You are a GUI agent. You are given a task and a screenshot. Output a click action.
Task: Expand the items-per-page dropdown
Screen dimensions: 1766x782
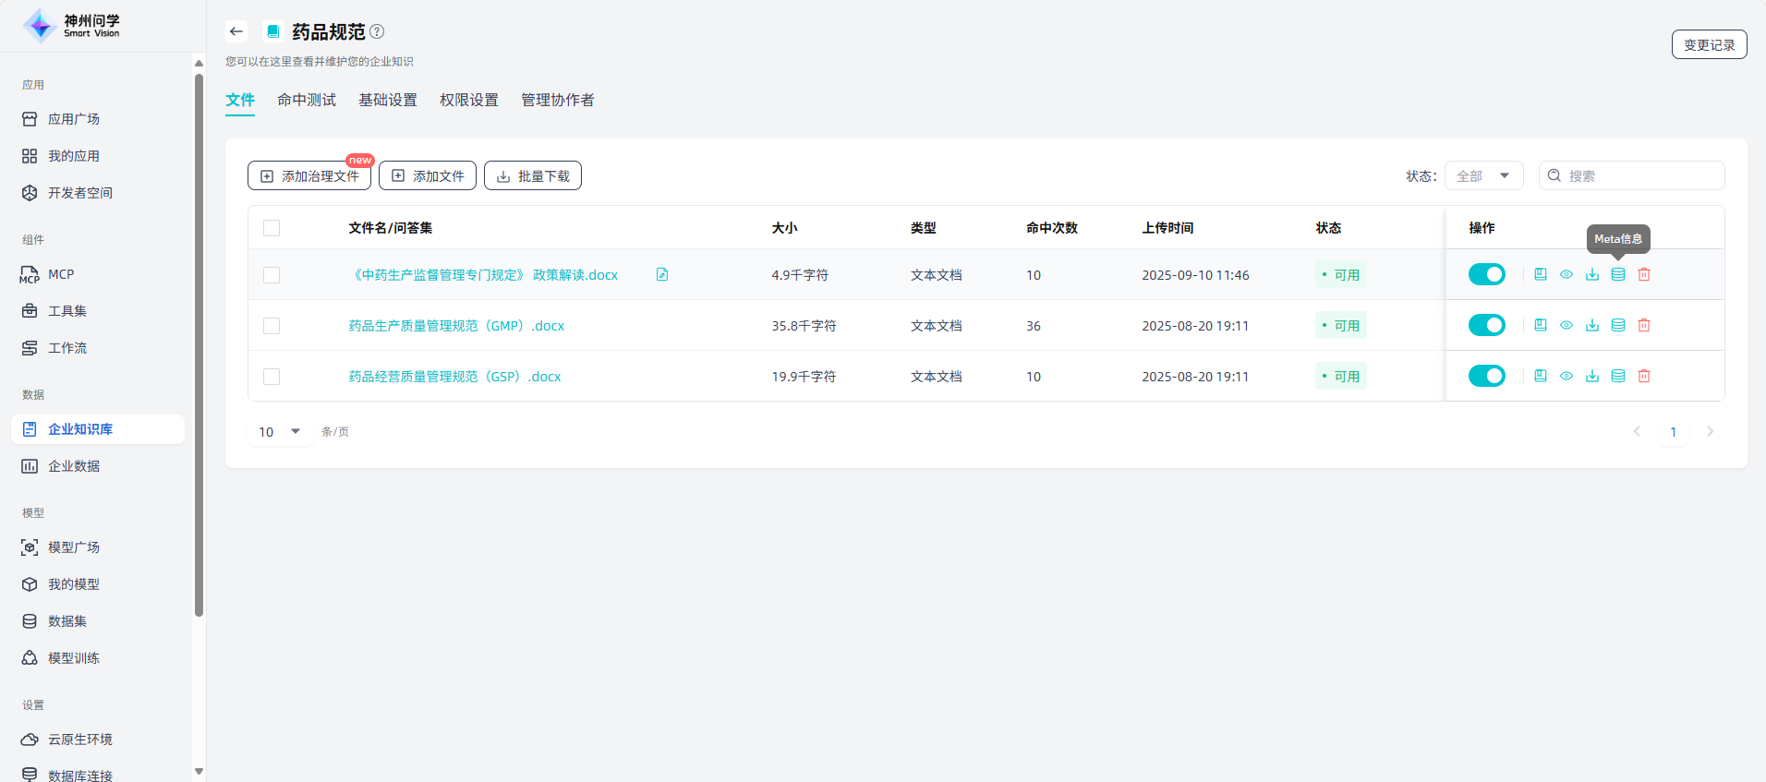(281, 431)
